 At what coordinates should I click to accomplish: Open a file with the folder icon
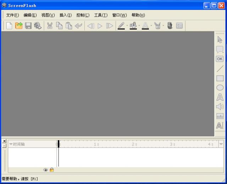coord(19,26)
